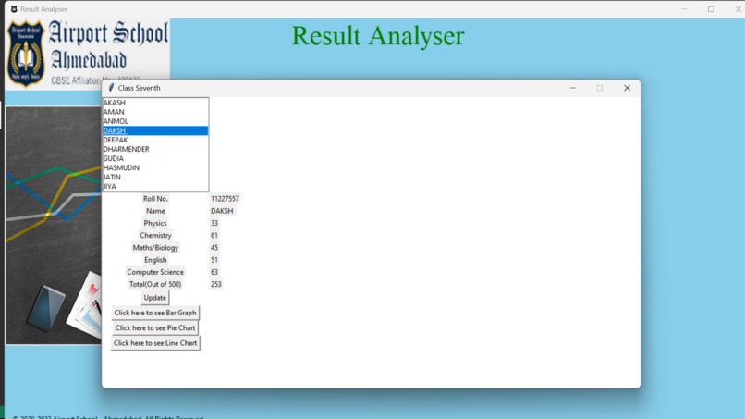Image resolution: width=745 pixels, height=419 pixels.
Task: Select HASMUDIN in the student list
Action: (155, 167)
